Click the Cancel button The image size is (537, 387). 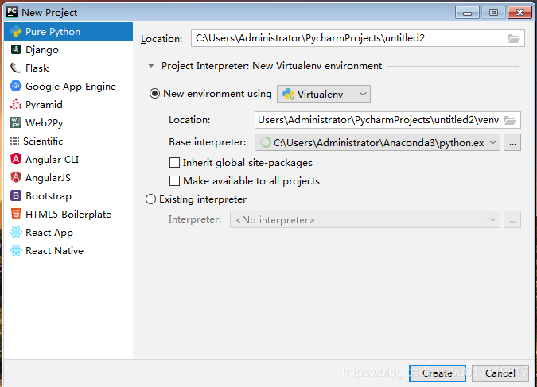pyautogui.click(x=500, y=373)
